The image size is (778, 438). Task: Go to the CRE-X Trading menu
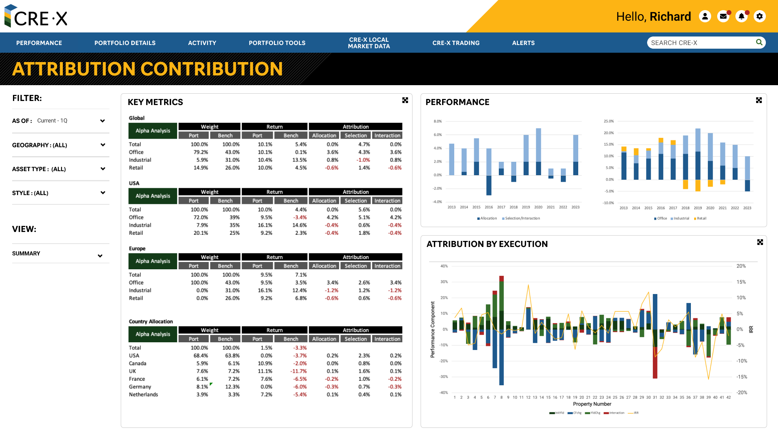click(456, 43)
